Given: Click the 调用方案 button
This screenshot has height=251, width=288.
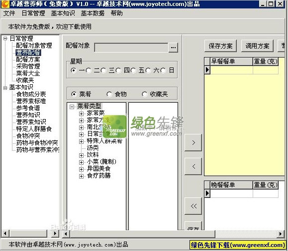Looking at the screenshot, I should click(257, 46).
